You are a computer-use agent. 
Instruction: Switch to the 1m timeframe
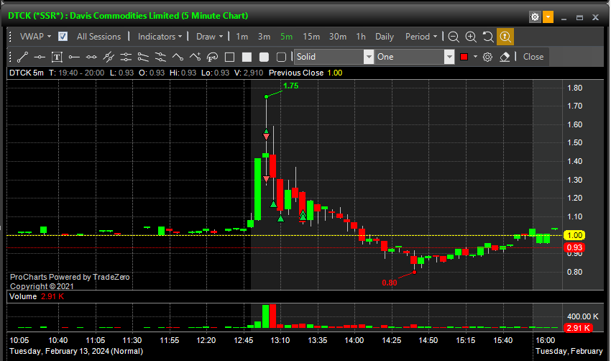pos(242,37)
